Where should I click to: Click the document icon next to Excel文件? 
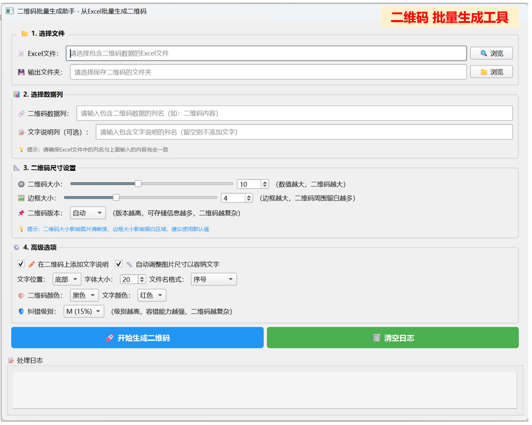(21, 53)
